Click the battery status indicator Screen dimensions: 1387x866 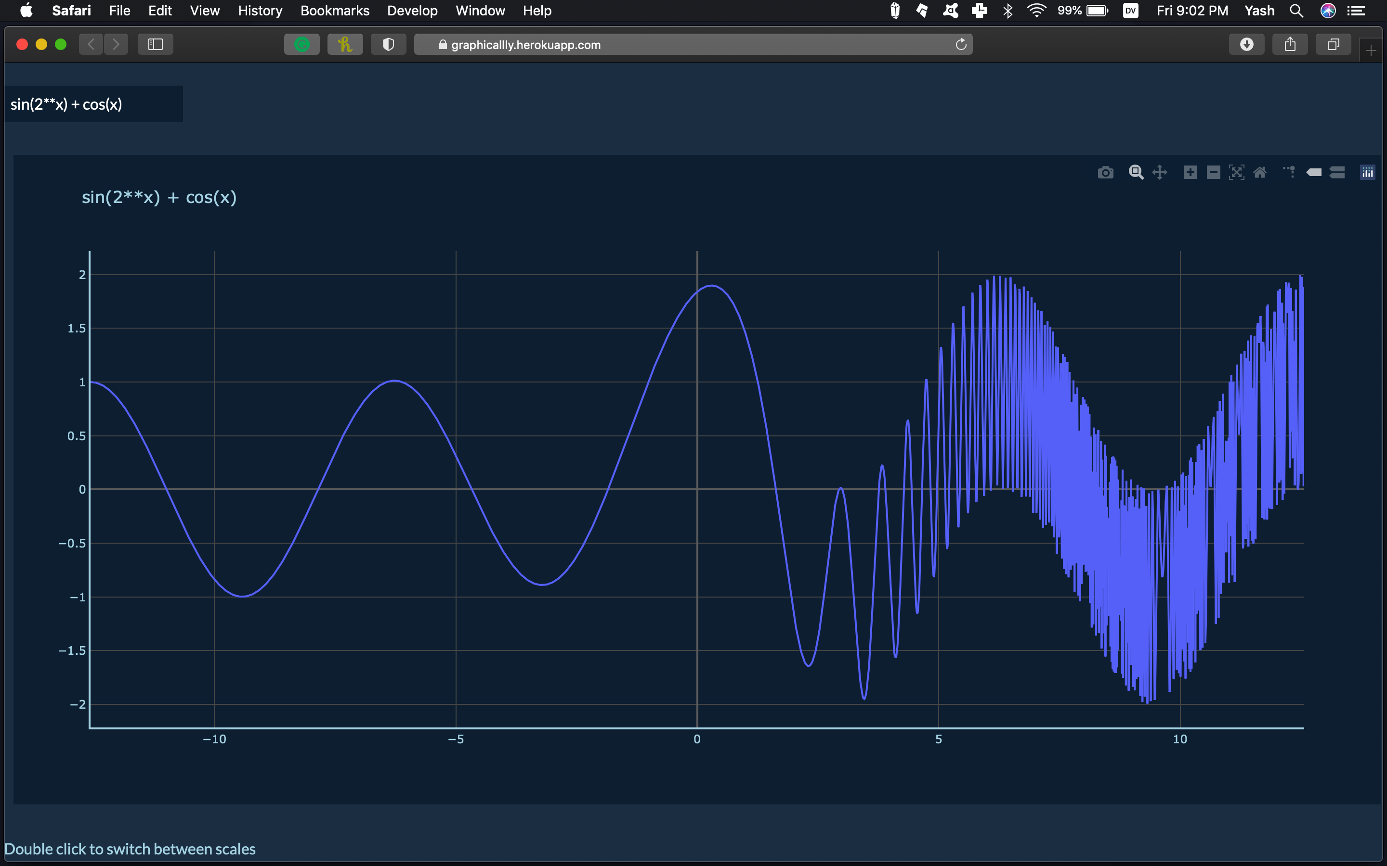(1083, 10)
